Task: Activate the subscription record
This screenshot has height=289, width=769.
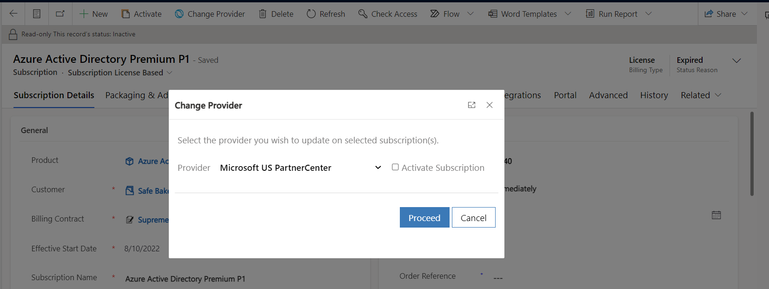Action: click(141, 14)
